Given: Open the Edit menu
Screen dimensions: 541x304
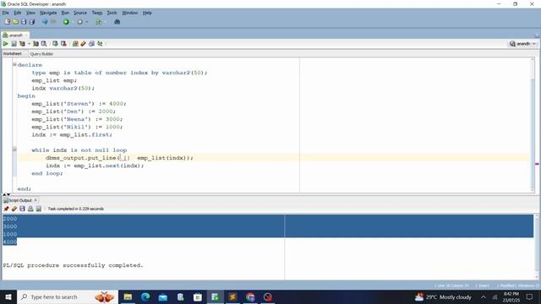Looking at the screenshot, I should 17,13.
